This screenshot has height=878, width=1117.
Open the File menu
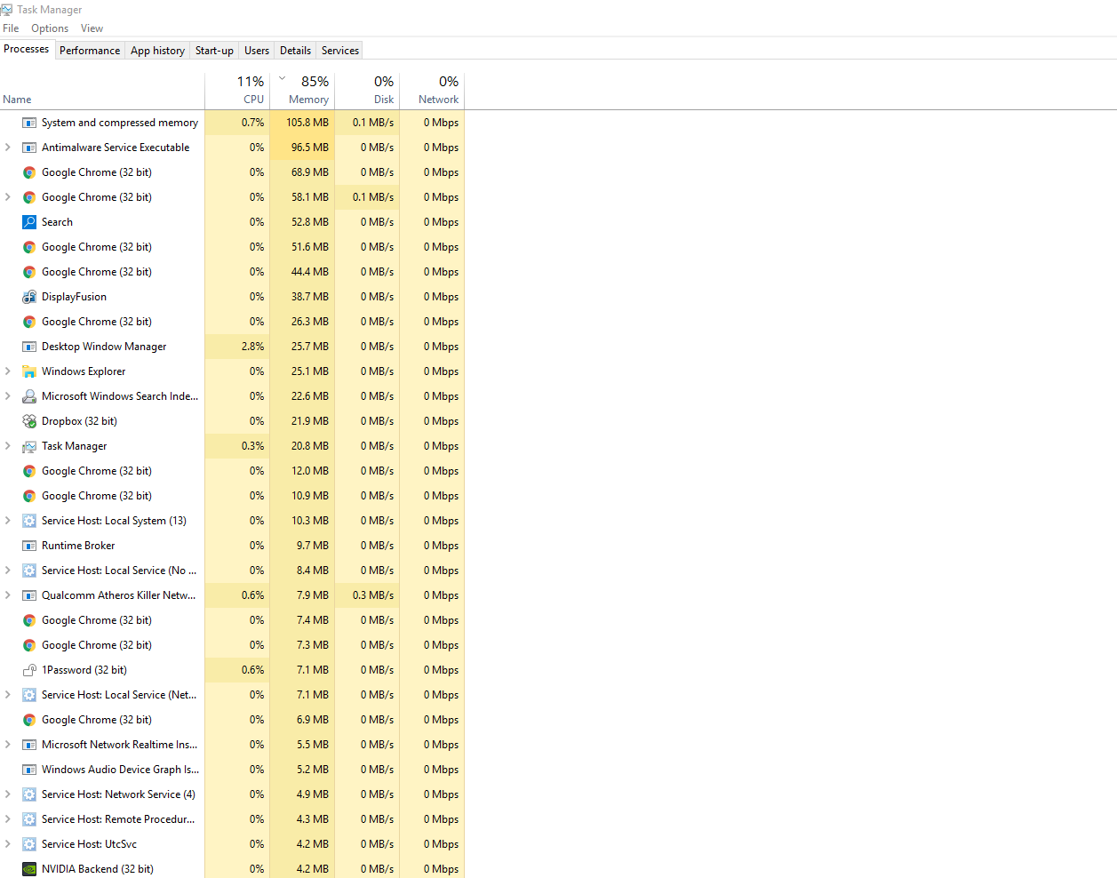[11, 28]
